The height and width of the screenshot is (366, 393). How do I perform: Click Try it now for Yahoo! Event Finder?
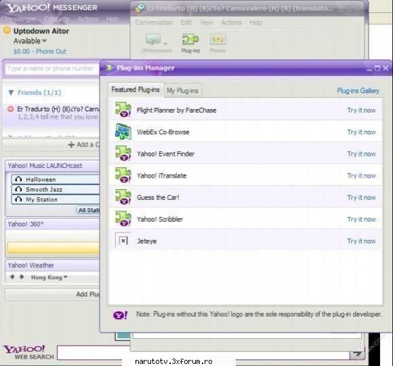pos(361,154)
